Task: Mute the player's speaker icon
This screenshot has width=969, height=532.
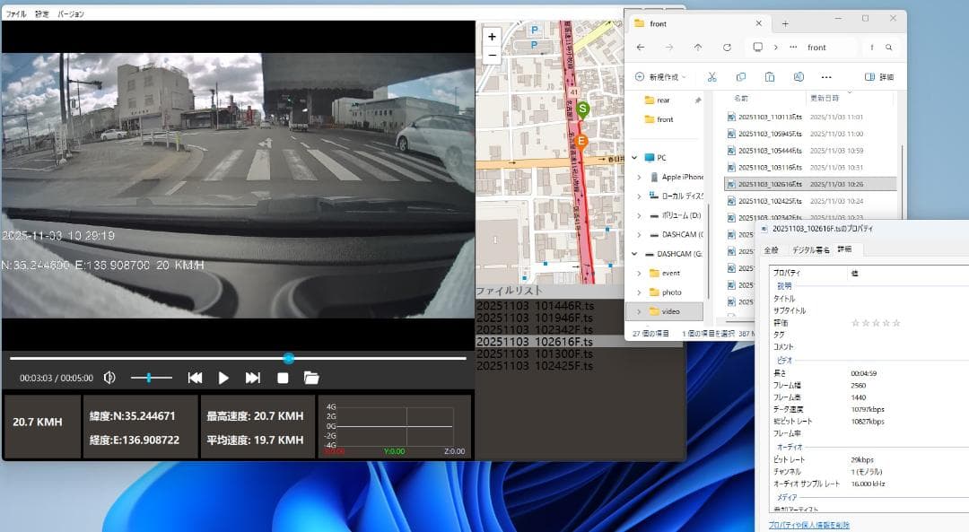Action: pos(109,378)
